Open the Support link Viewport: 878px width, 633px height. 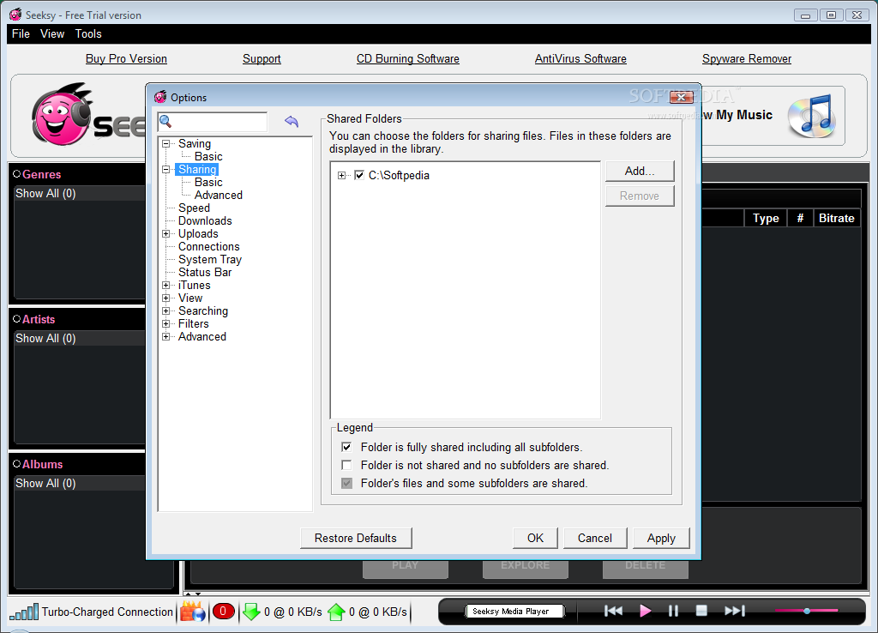(x=262, y=58)
